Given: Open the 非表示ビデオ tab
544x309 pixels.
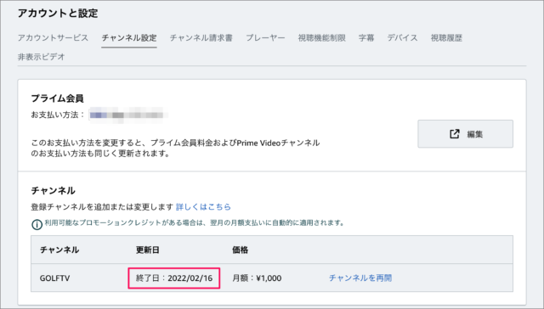Looking at the screenshot, I should click(x=42, y=57).
